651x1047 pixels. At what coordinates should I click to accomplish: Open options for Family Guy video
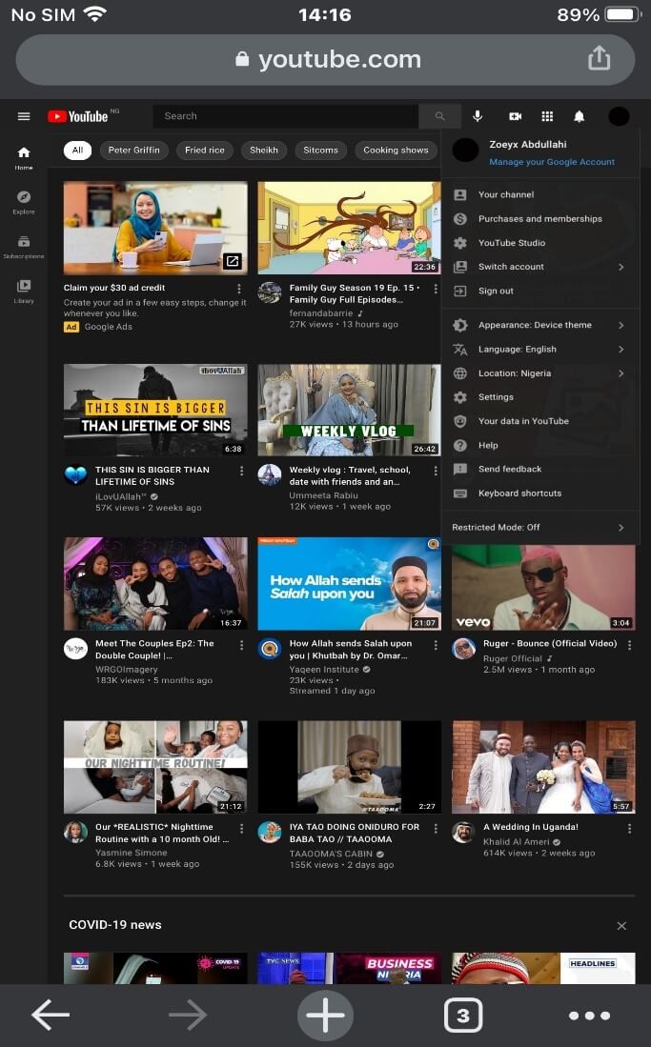436,289
